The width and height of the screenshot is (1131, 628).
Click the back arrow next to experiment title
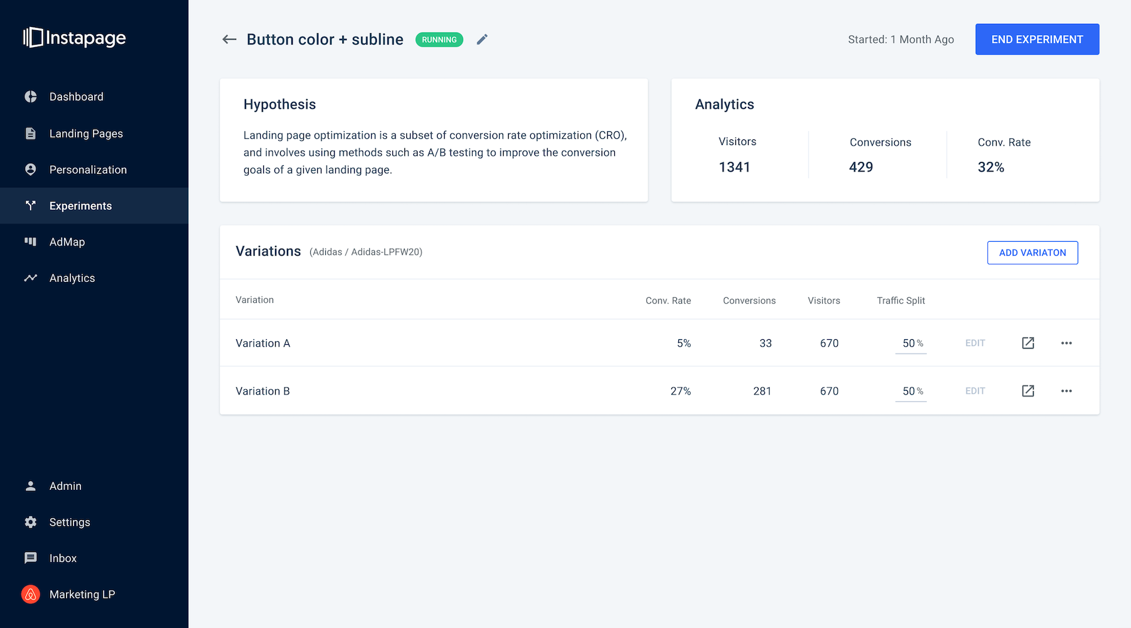[x=229, y=39]
